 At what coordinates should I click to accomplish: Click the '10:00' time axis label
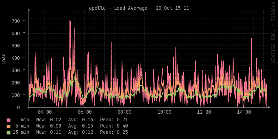point(164,112)
